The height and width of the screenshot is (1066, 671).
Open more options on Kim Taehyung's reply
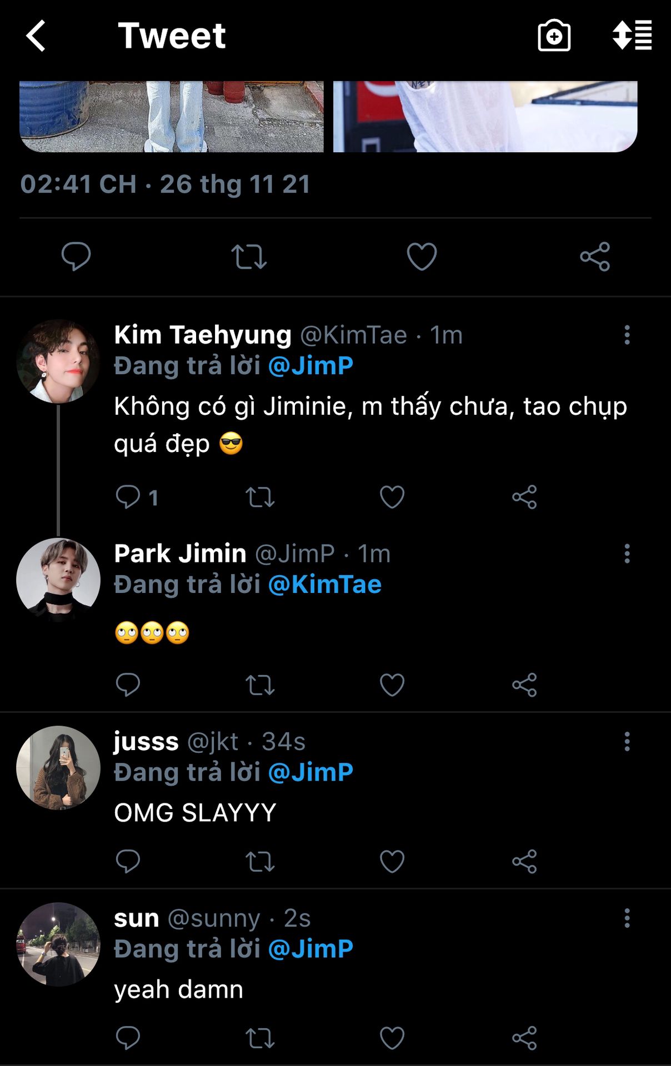[x=627, y=335]
